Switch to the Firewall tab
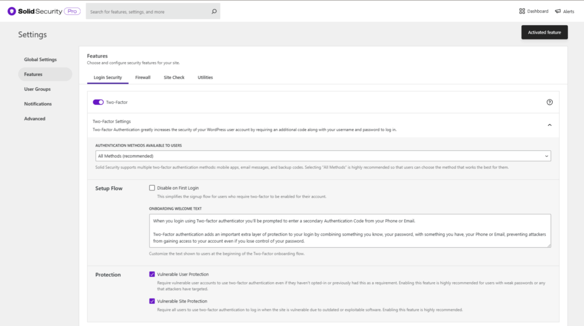This screenshot has height=326, width=584. click(x=143, y=78)
